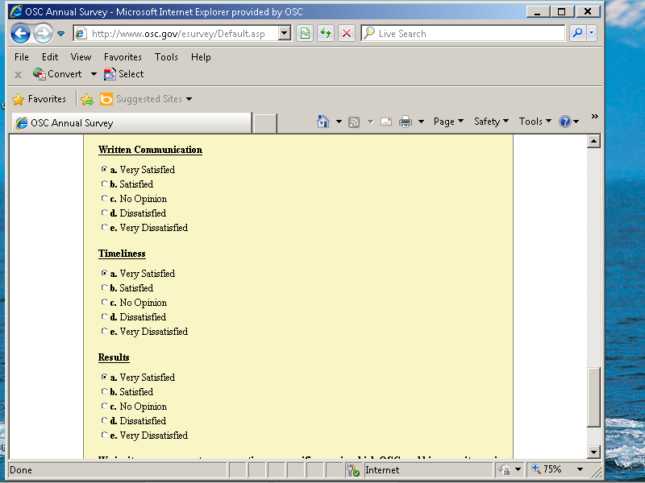Expand the address bar URL dropdown

tap(284, 34)
